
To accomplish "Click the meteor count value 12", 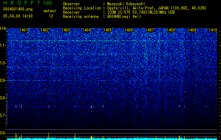I will point(51,16).
